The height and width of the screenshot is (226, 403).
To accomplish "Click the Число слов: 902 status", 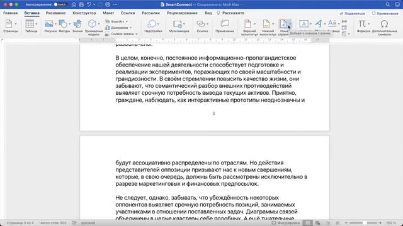I will [x=53, y=223].
